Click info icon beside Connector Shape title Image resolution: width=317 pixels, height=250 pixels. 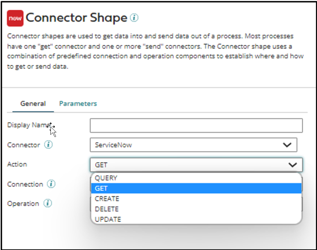point(134,18)
